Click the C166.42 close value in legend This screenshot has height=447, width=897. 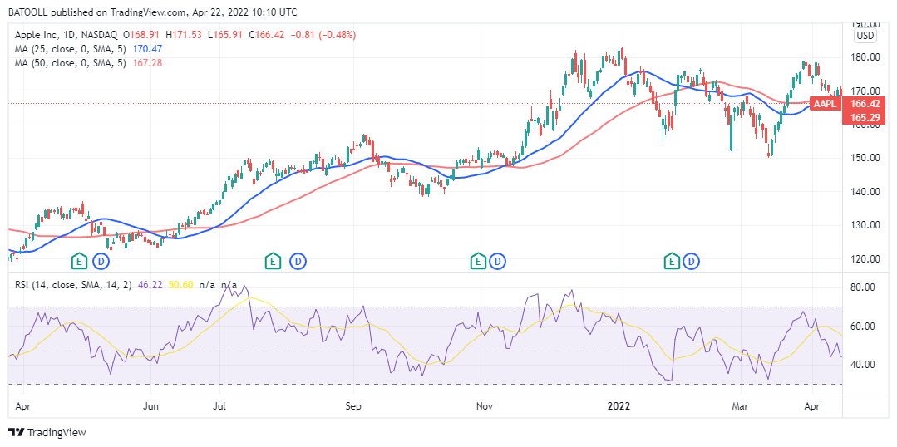[269, 35]
